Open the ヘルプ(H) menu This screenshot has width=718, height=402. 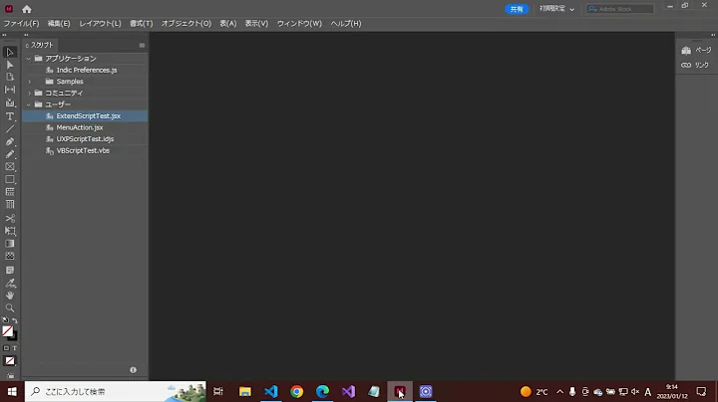click(x=346, y=23)
